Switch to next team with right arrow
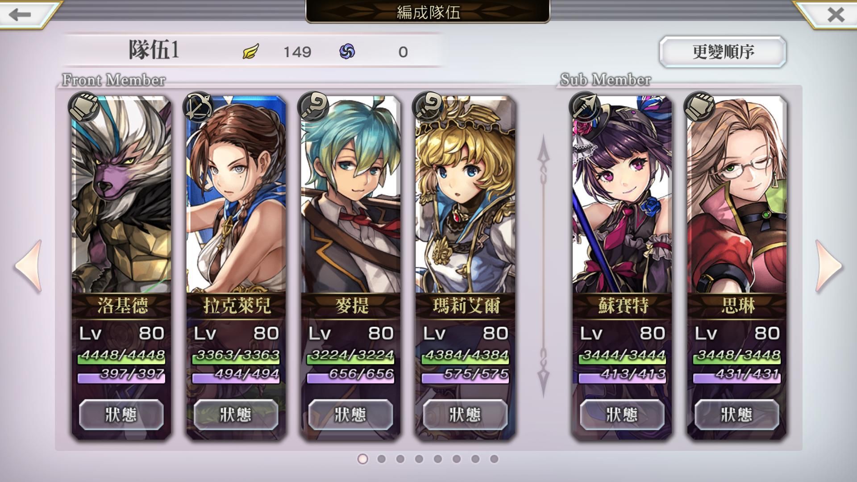857x482 pixels. click(x=829, y=266)
